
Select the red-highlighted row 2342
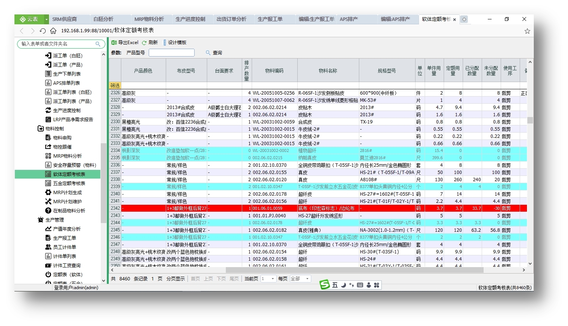click(318, 208)
